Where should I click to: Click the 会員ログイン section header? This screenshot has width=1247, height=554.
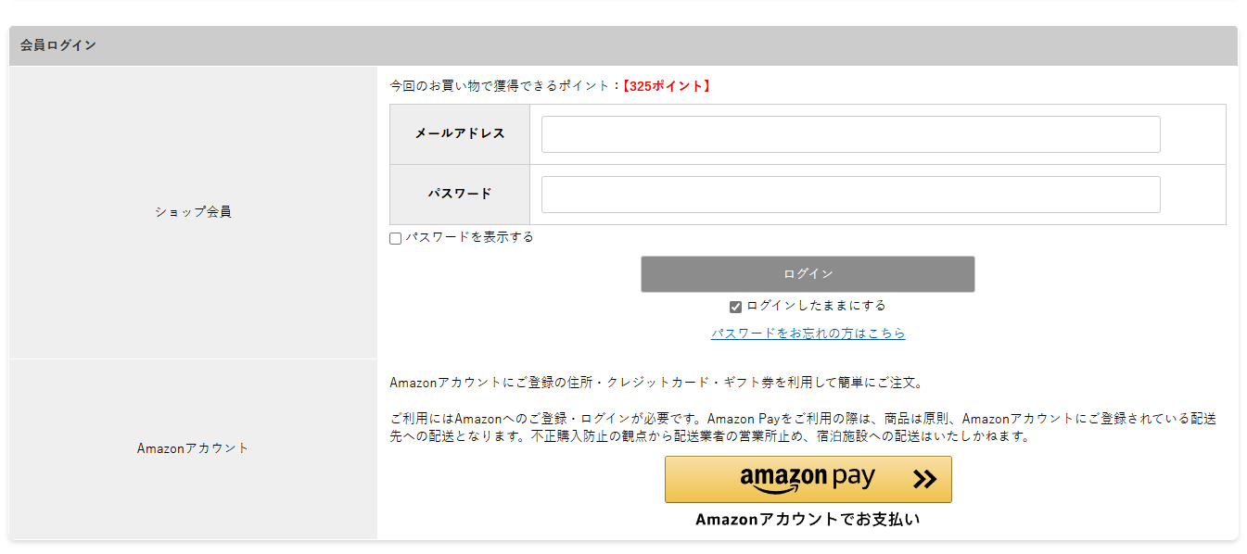pyautogui.click(x=58, y=45)
